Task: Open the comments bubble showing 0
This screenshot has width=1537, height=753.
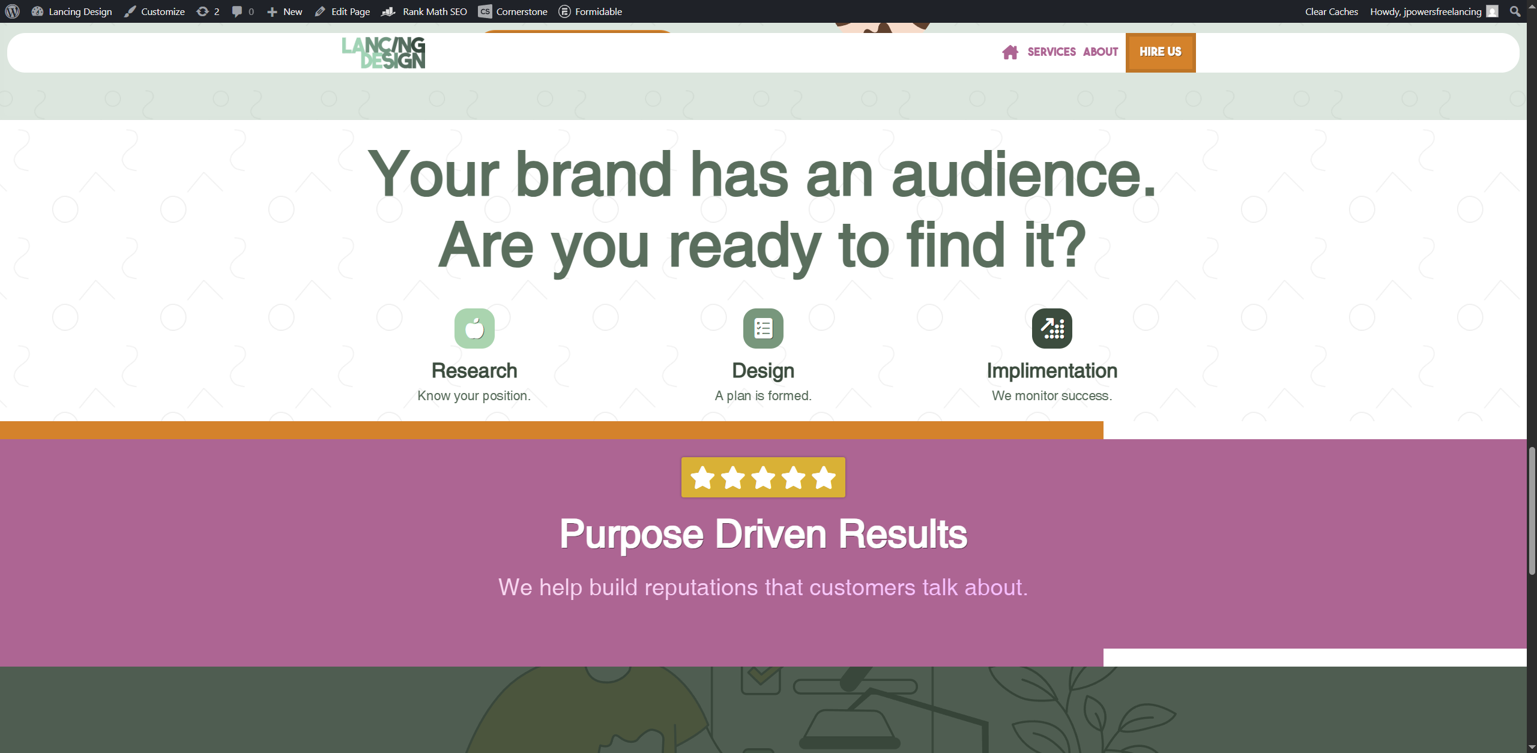Action: point(243,11)
